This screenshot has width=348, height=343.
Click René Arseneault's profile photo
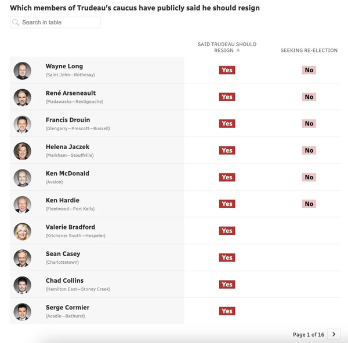(x=23, y=98)
